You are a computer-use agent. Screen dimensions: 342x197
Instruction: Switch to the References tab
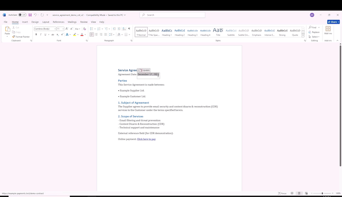[58, 22]
